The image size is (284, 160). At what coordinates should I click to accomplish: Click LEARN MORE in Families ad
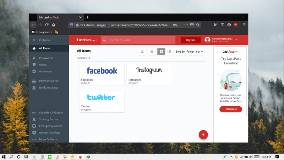coord(230,109)
